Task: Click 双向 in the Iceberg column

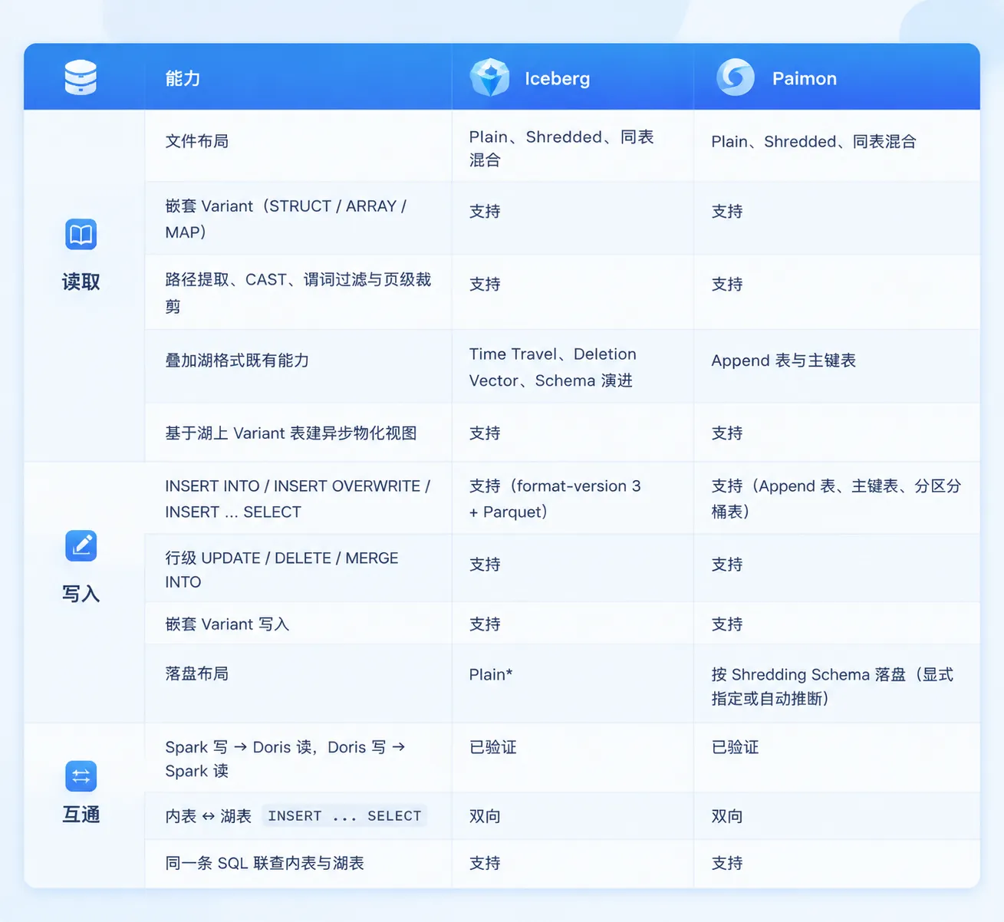Action: coord(485,816)
